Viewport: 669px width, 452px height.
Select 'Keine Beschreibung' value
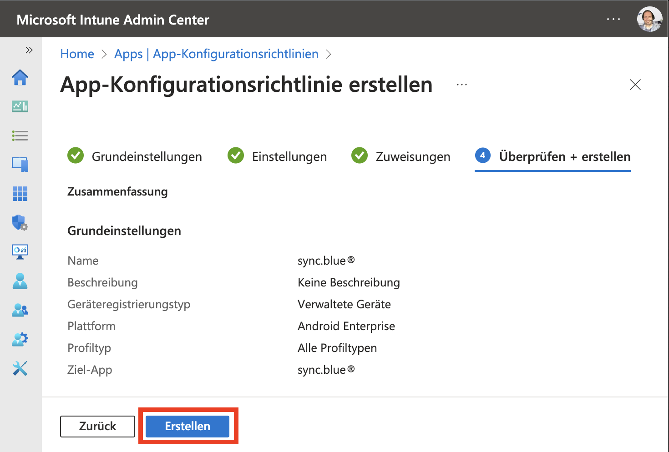(349, 282)
